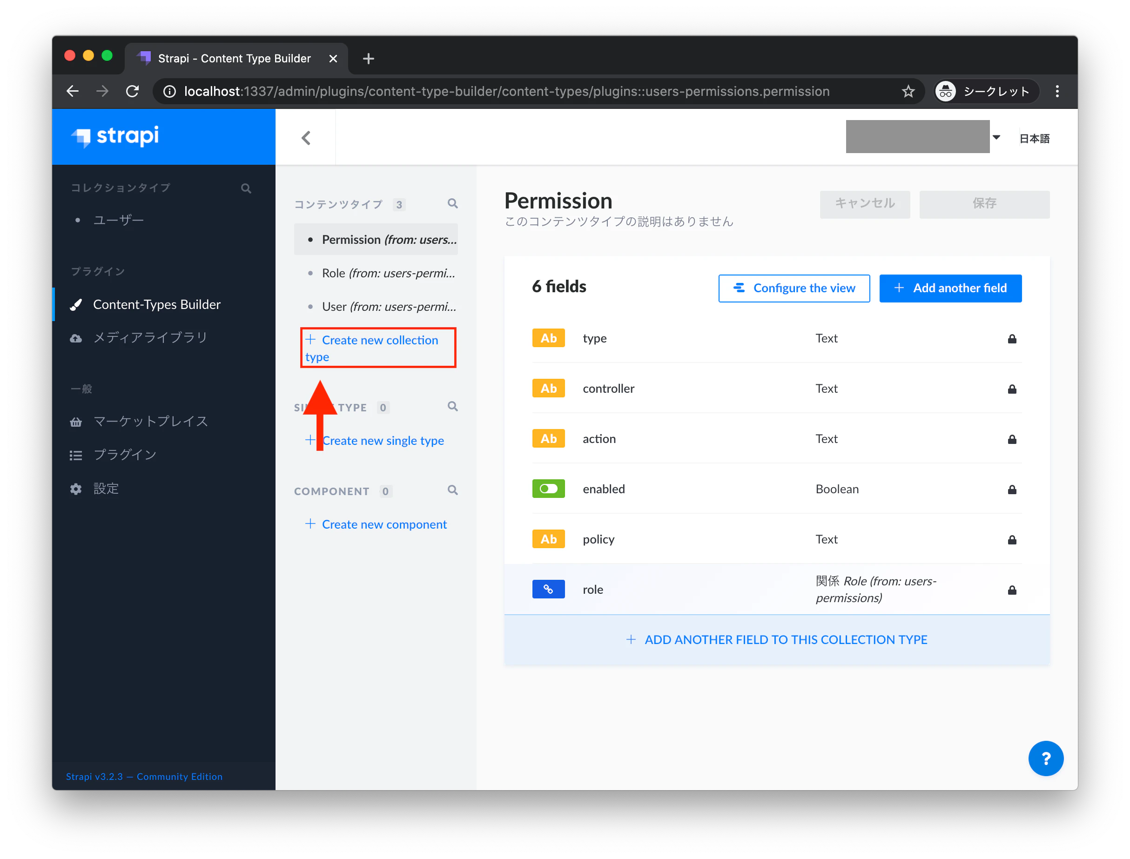Screen dimensions: 1130x859
Task: Click the lock icon on the policy row
Action: click(x=1012, y=540)
